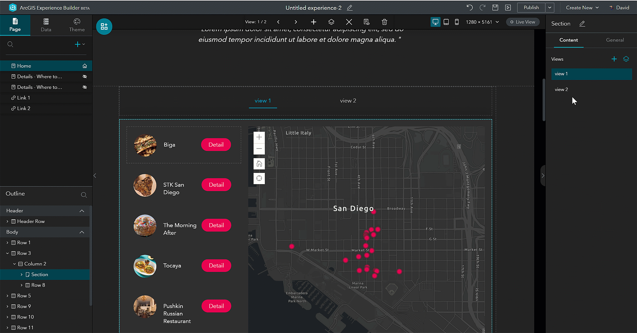Image resolution: width=637 pixels, height=333 pixels.
Task: Open the Data tab
Action: [x=46, y=25]
